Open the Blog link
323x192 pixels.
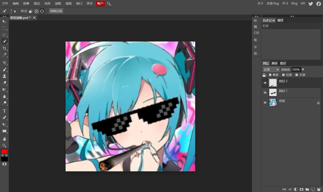[294, 4]
